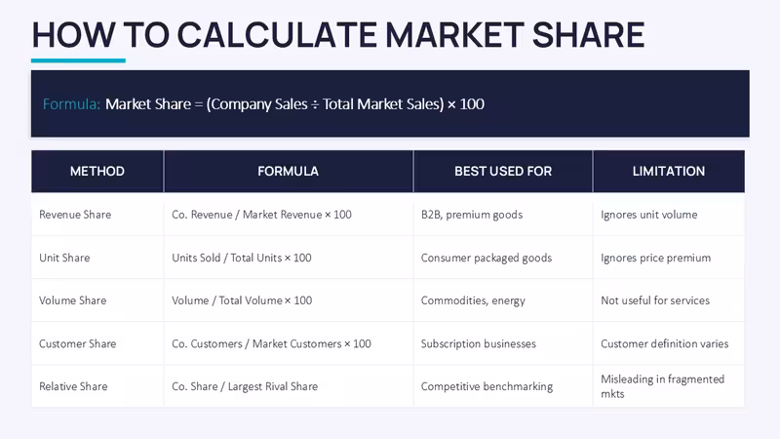The height and width of the screenshot is (439, 780).
Task: Click the FORMULA column header
Action: 288,172
